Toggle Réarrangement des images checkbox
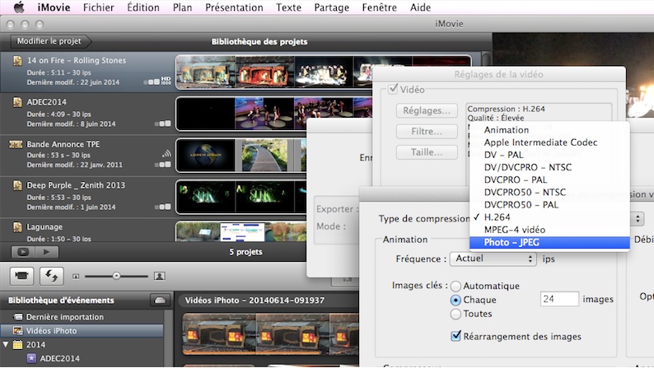Viewport: 654px width, 368px height. tap(455, 336)
